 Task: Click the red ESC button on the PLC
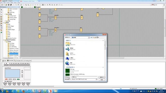coord(6,79)
